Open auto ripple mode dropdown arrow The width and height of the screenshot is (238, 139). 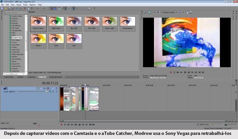click(x=62, y=9)
